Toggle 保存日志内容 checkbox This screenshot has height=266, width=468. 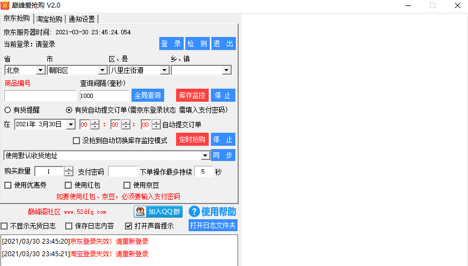coord(68,226)
